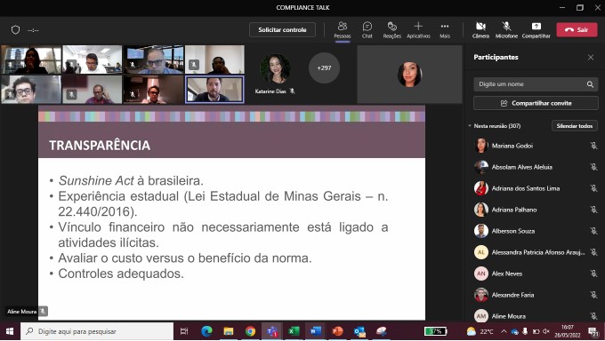The image size is (605, 341).
Task: Click Silenciar todos button
Action: 575,126
